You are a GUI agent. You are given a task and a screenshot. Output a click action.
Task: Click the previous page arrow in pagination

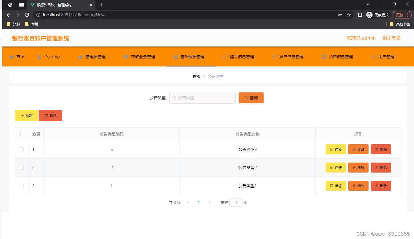pyautogui.click(x=188, y=202)
